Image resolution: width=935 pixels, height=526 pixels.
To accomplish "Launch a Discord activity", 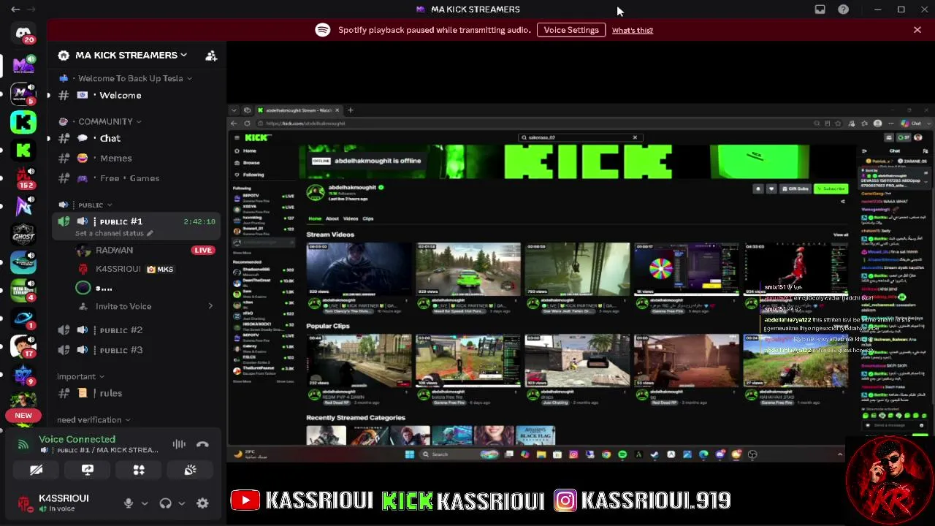I will pyautogui.click(x=139, y=470).
